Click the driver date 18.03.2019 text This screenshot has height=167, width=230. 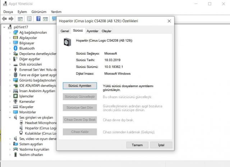pyautogui.click(x=112, y=60)
